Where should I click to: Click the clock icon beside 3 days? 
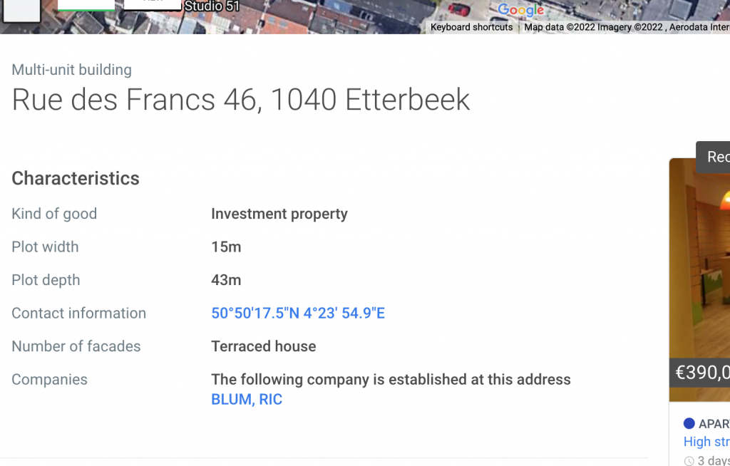tap(689, 461)
